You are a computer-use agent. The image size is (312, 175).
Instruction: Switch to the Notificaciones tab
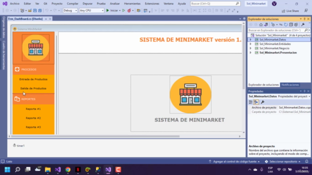(290, 85)
